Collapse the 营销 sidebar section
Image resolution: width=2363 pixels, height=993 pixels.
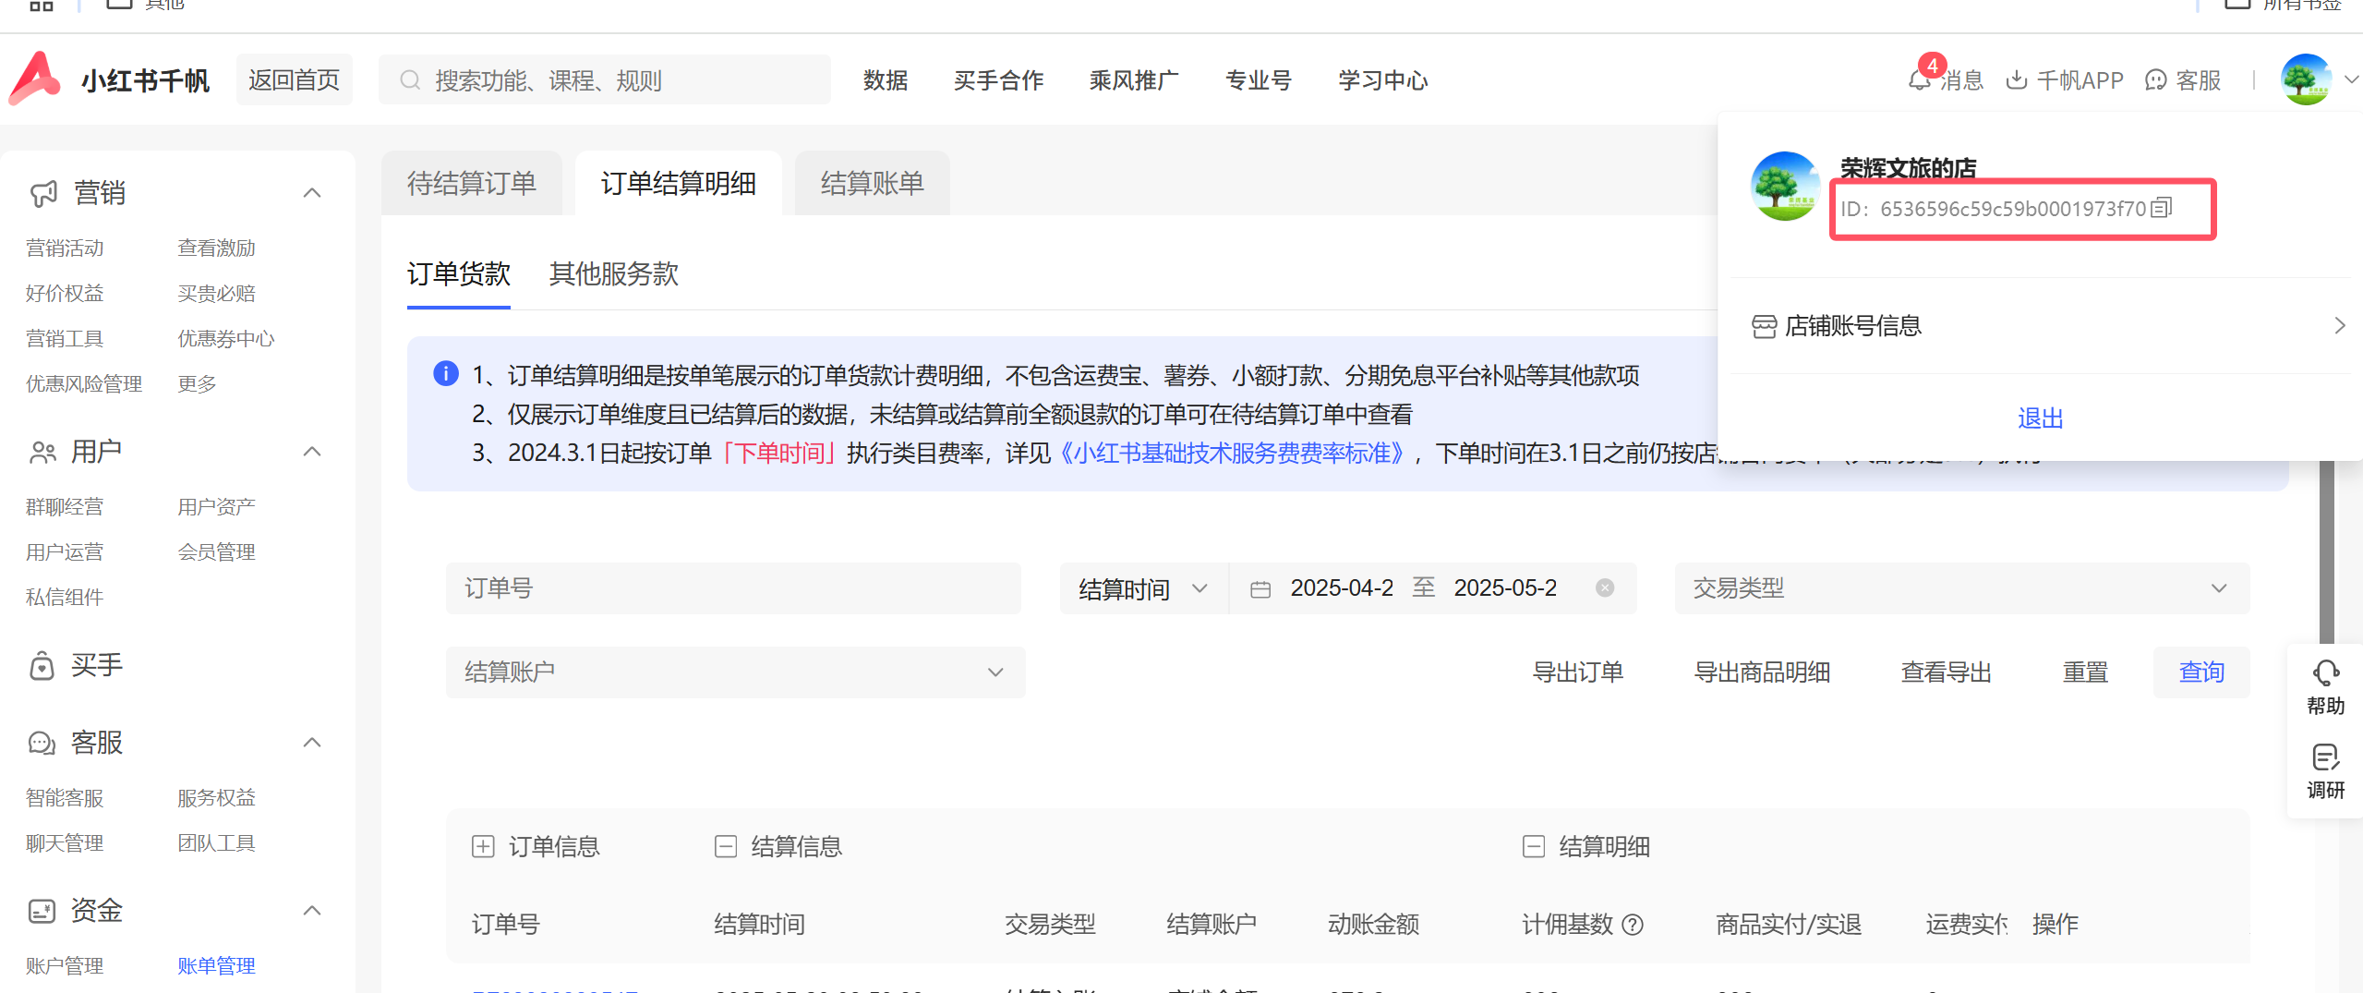(x=312, y=192)
